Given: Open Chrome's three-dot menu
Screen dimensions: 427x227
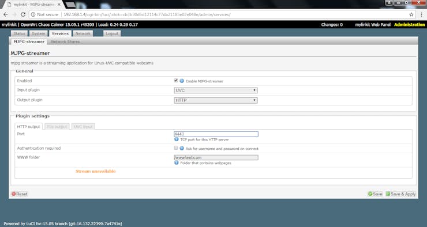Looking at the screenshot, I should (x=422, y=14).
